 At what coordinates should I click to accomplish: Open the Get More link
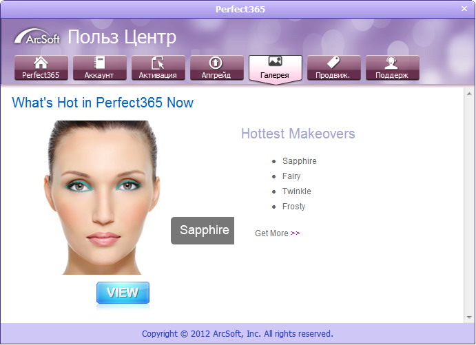pyautogui.click(x=278, y=233)
